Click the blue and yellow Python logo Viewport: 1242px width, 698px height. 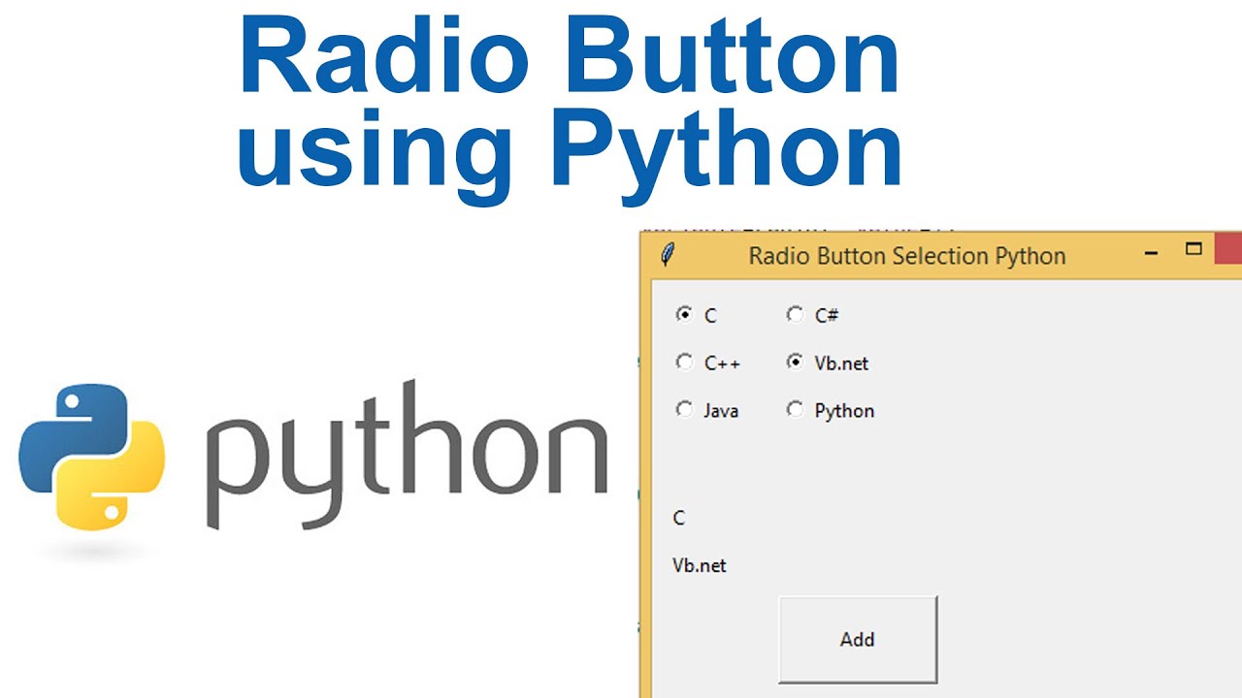[92, 458]
